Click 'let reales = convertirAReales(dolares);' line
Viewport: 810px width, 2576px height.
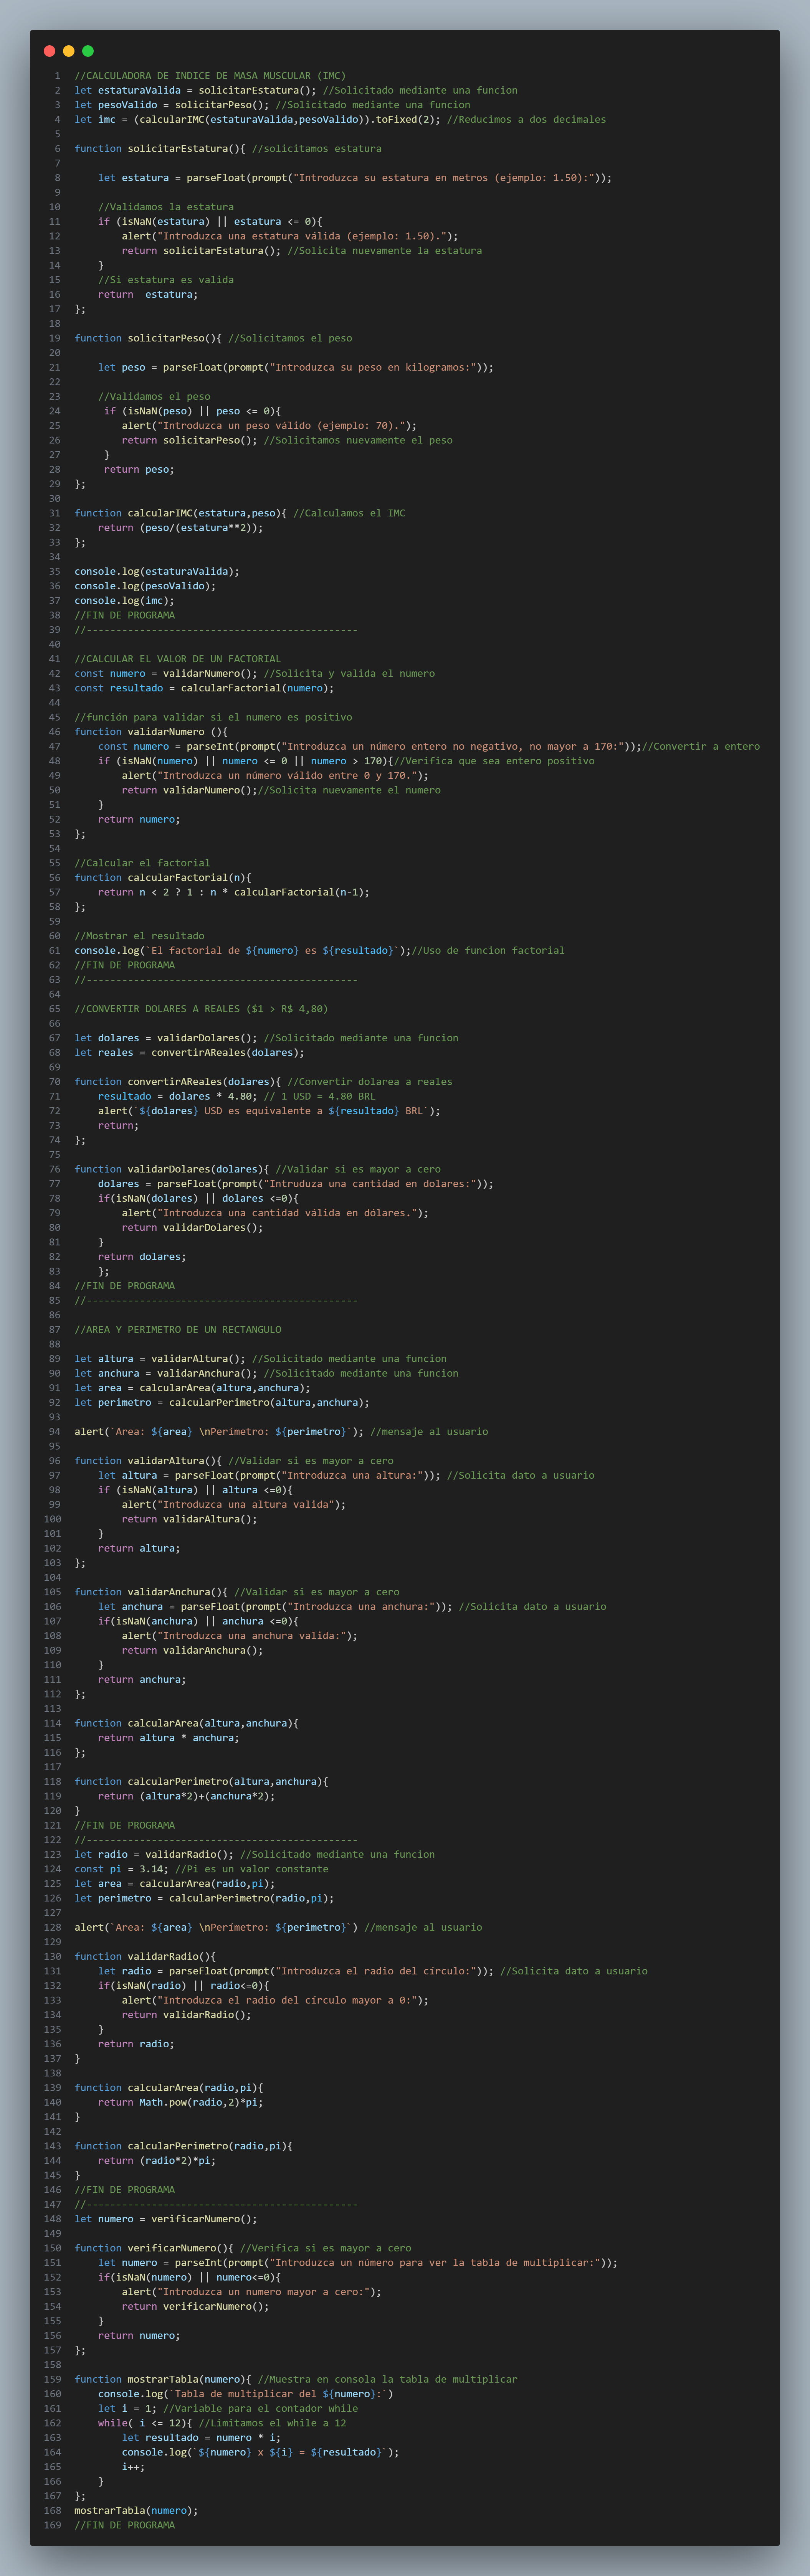point(189,1053)
